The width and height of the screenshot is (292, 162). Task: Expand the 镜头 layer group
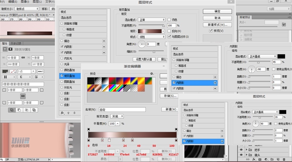[x=246, y=155]
